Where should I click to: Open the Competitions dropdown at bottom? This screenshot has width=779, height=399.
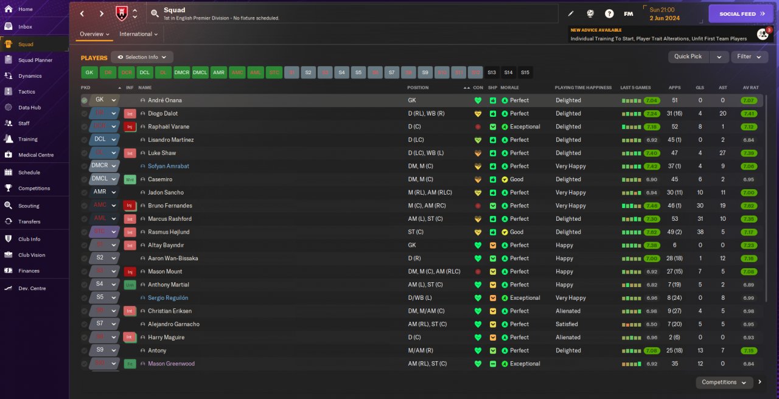(724, 383)
